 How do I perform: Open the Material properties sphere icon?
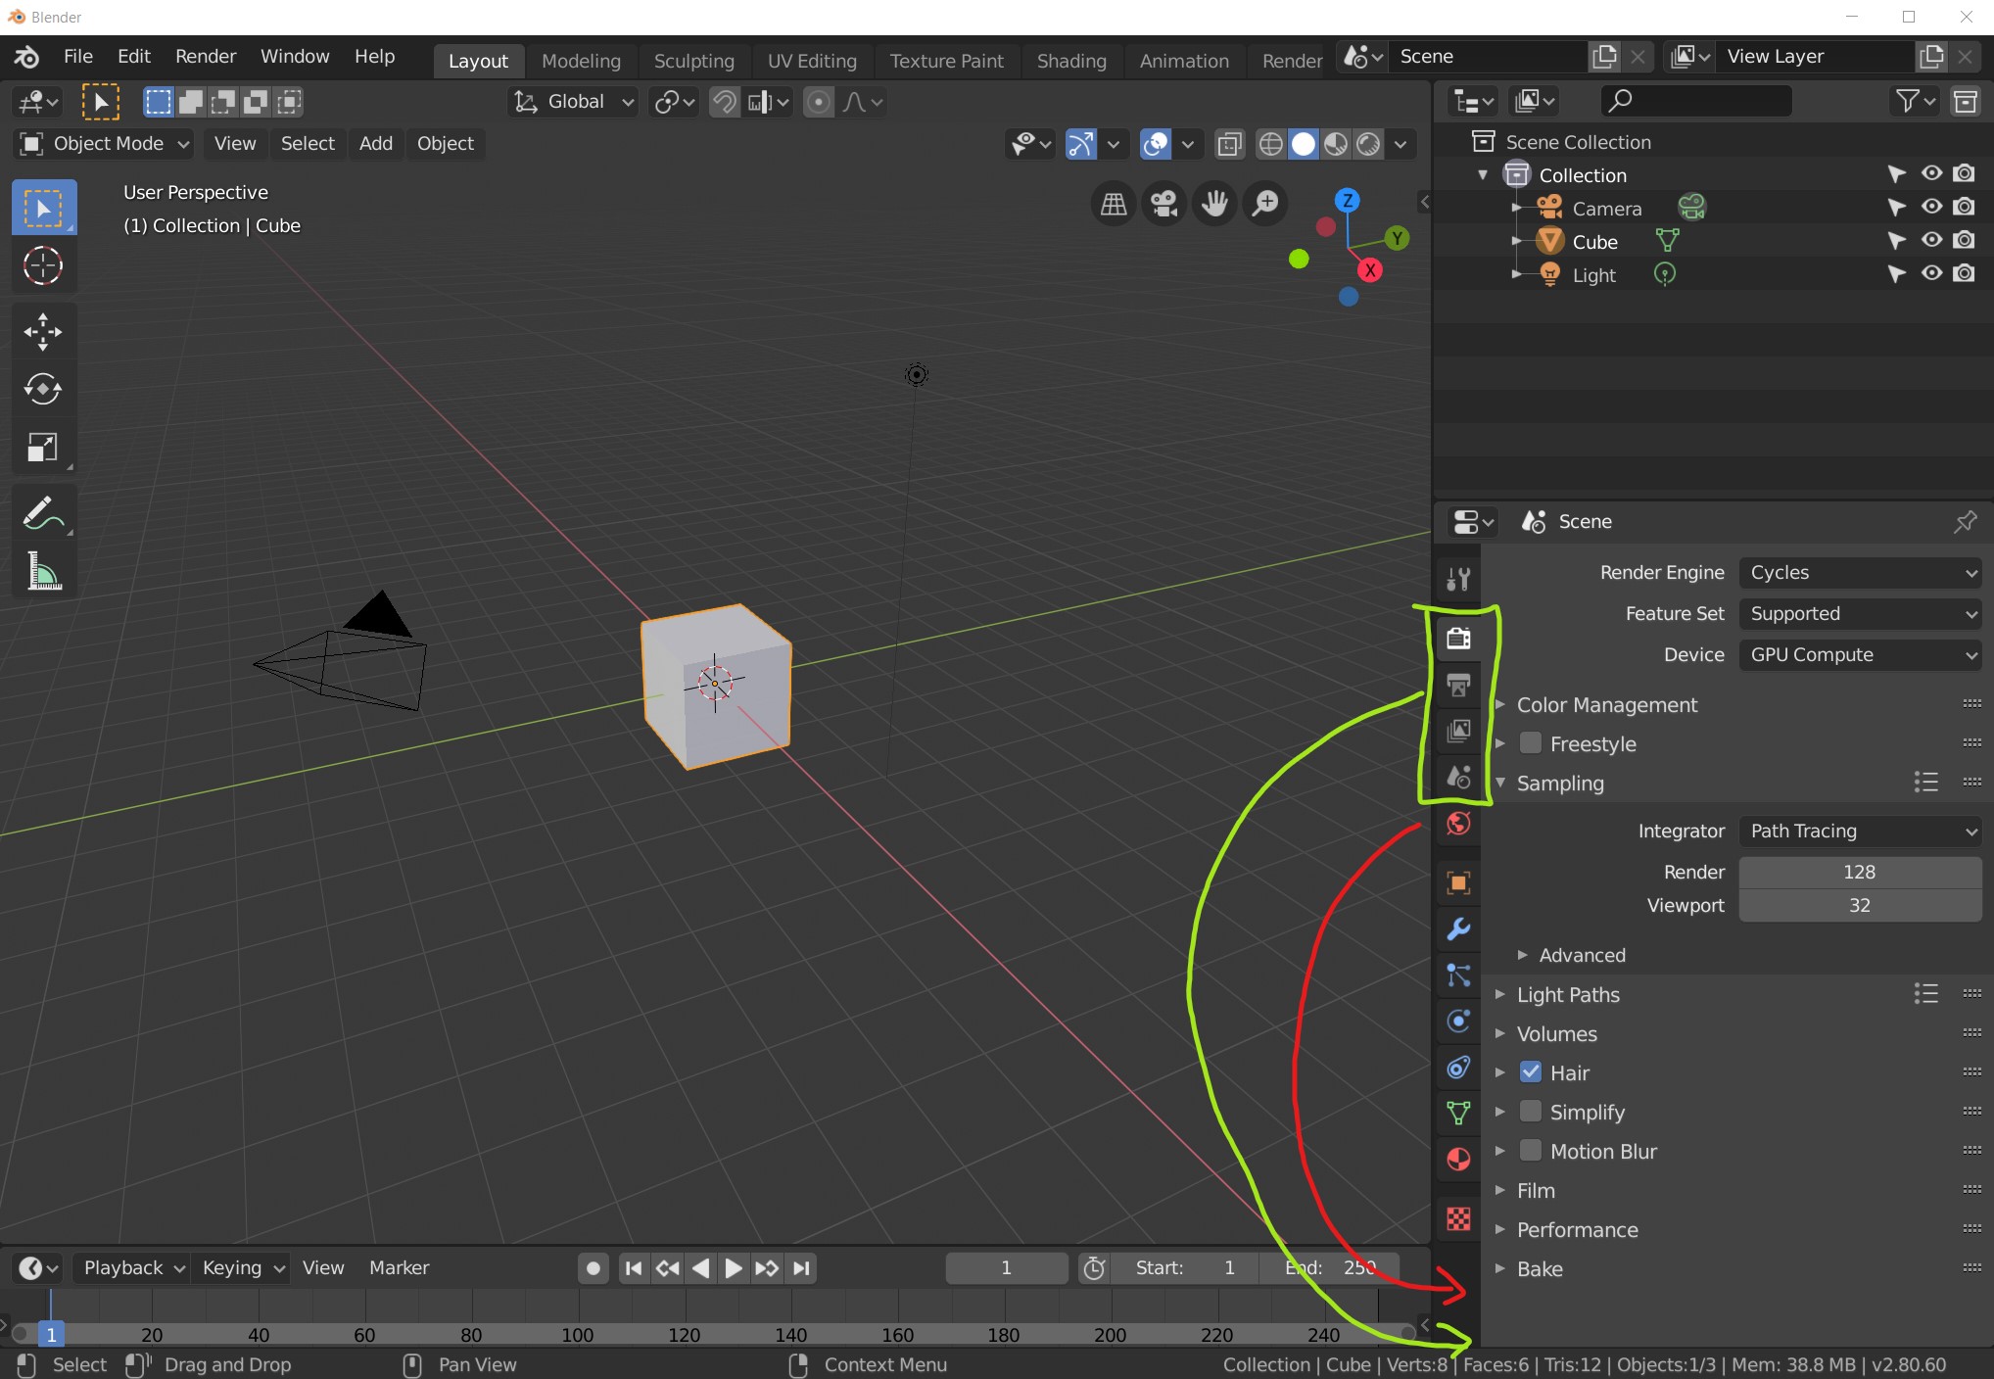pyautogui.click(x=1458, y=1160)
